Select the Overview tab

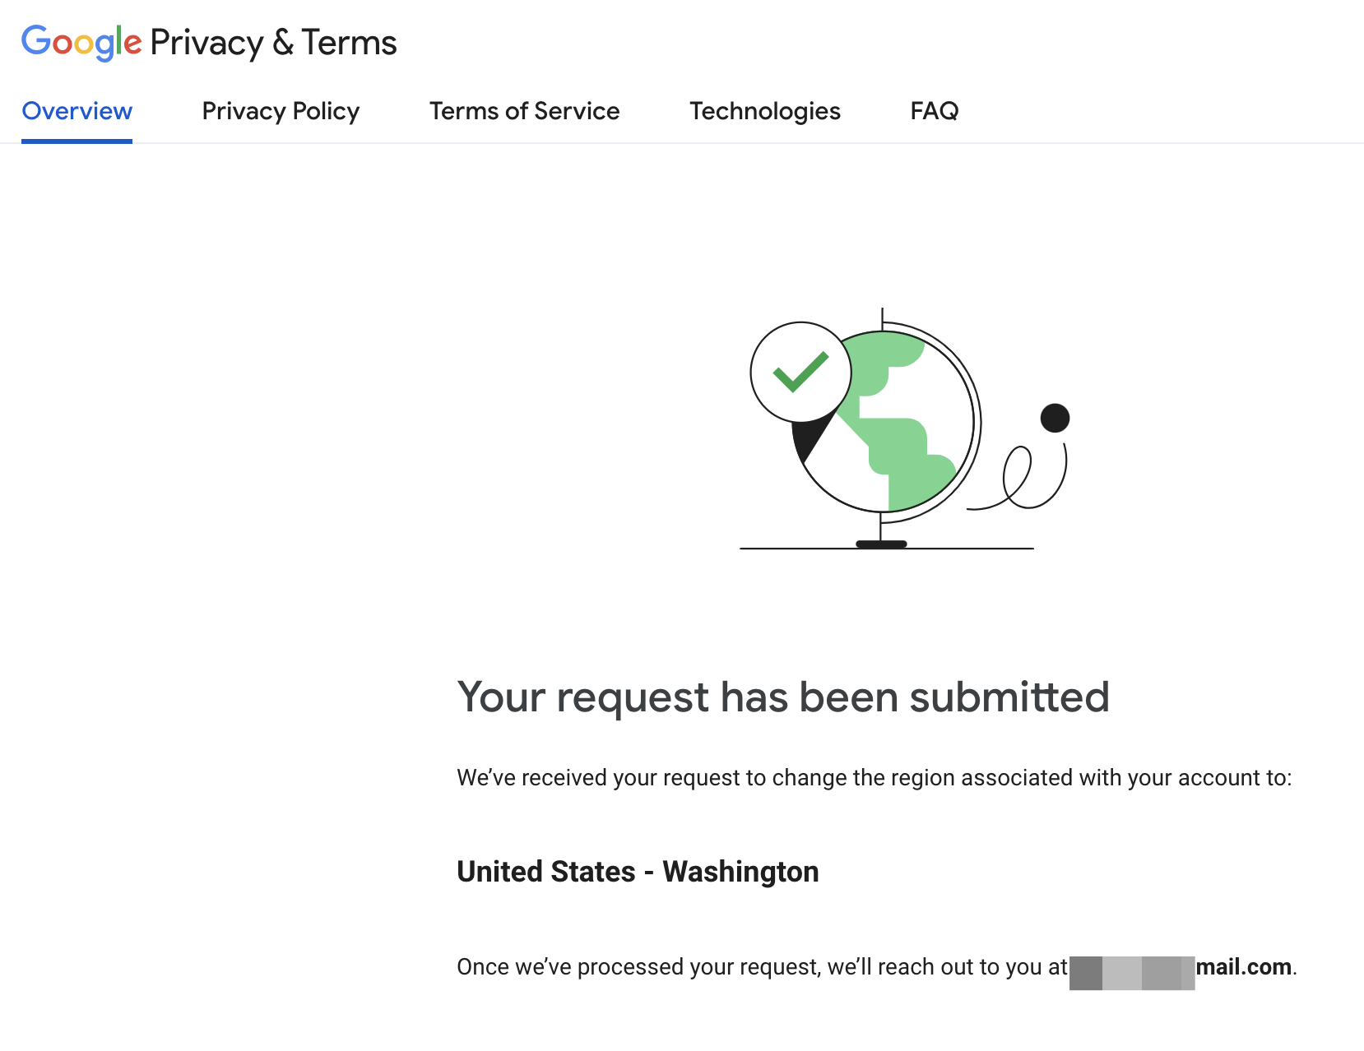(x=77, y=111)
